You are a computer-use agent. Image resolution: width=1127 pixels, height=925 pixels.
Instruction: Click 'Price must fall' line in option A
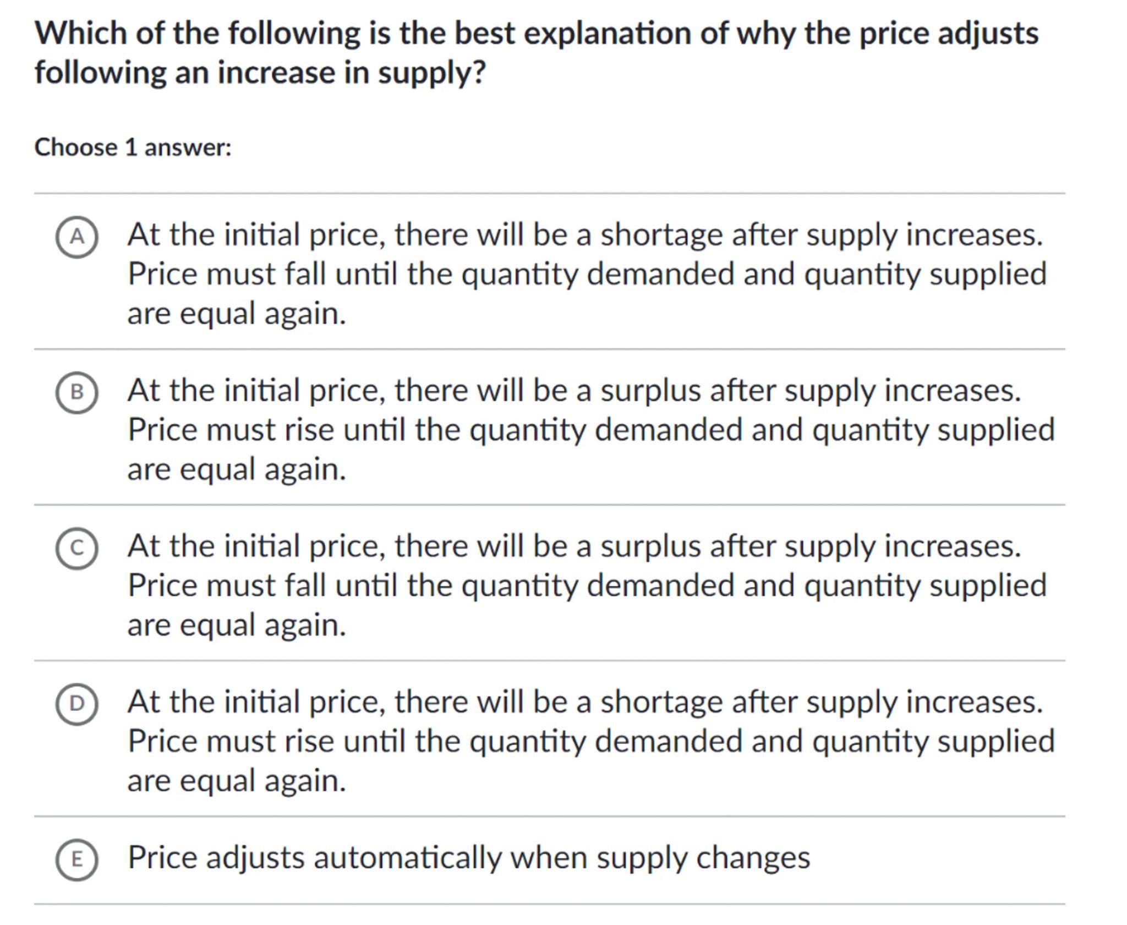pyautogui.click(x=587, y=274)
